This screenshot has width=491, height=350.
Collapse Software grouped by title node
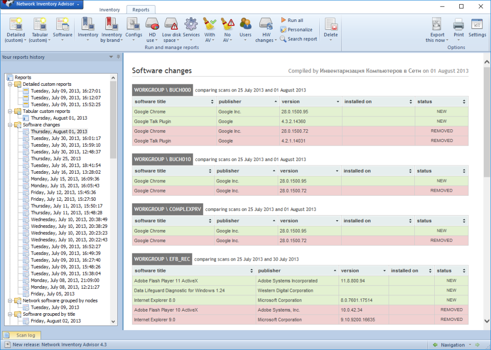[10, 314]
